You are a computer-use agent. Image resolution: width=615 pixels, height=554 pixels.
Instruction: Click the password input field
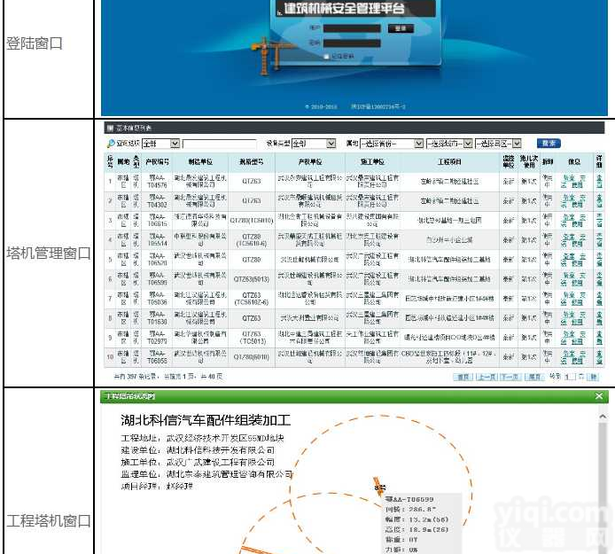pos(353,42)
